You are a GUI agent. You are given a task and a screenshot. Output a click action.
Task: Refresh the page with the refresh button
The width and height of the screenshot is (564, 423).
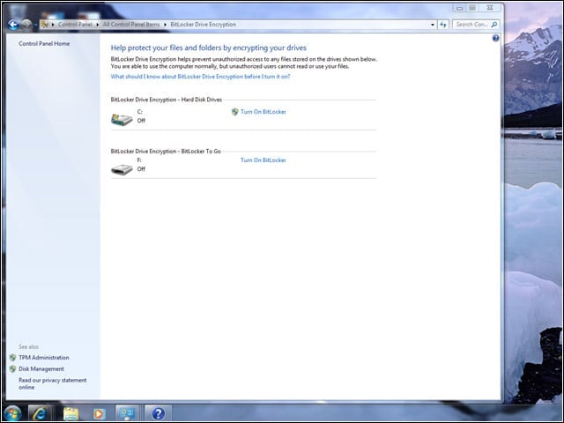[443, 25]
